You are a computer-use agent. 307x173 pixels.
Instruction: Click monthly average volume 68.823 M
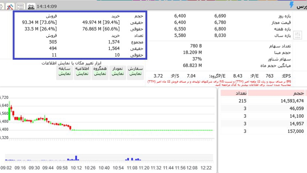192,65
